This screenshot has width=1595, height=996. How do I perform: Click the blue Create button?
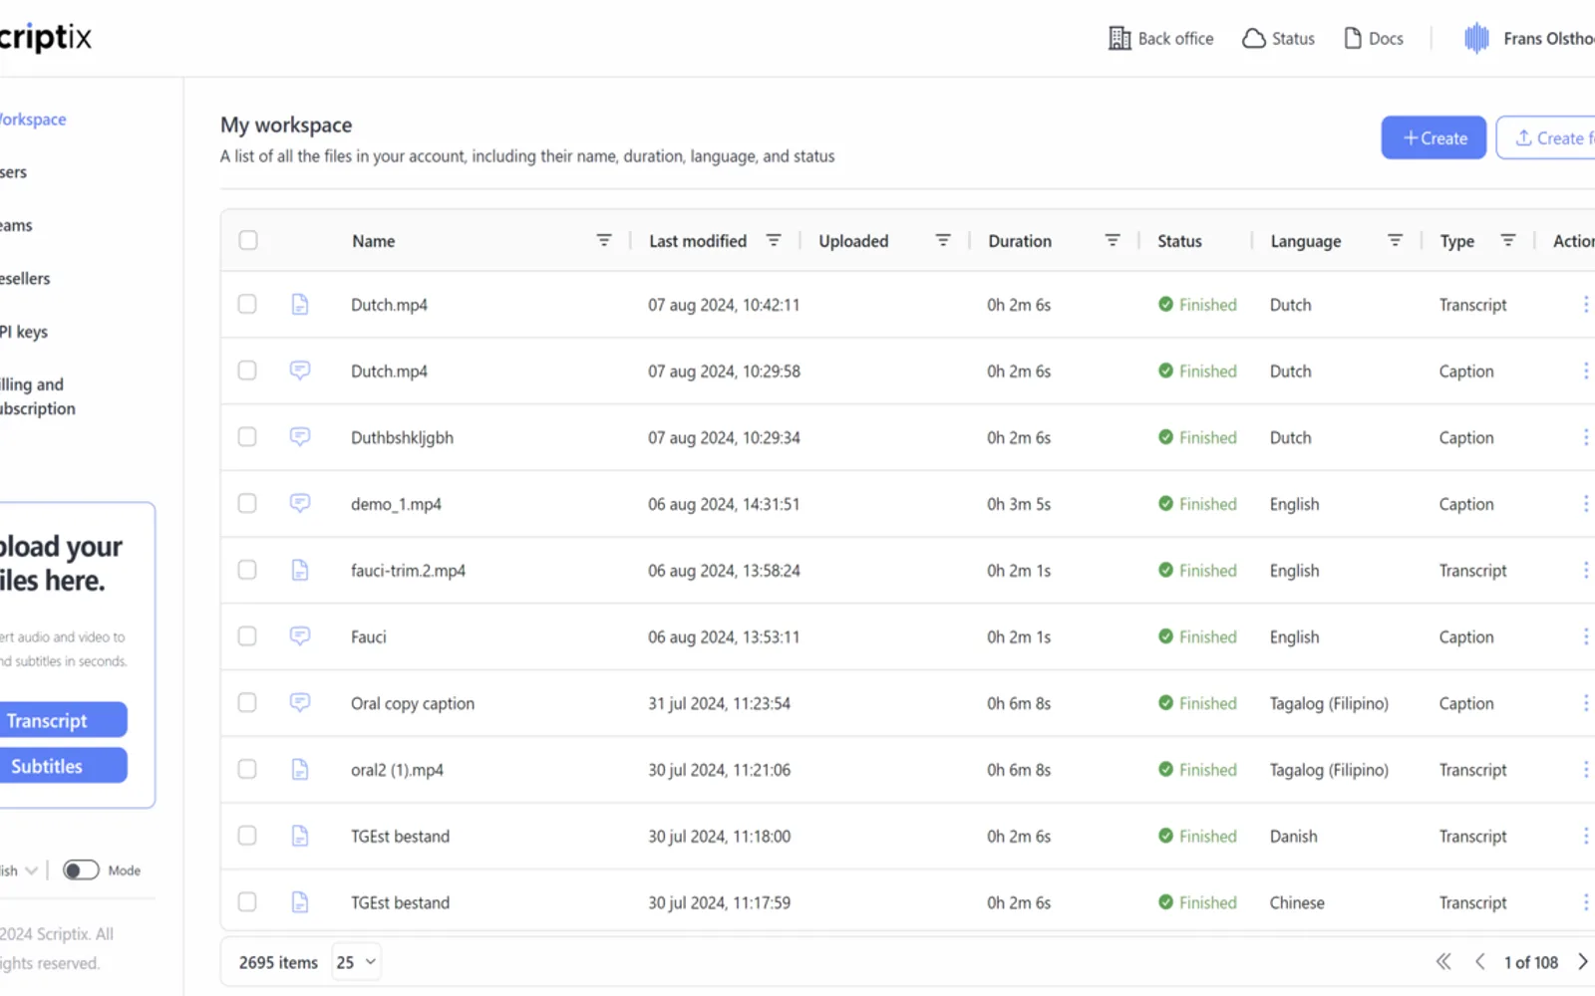[x=1434, y=138]
